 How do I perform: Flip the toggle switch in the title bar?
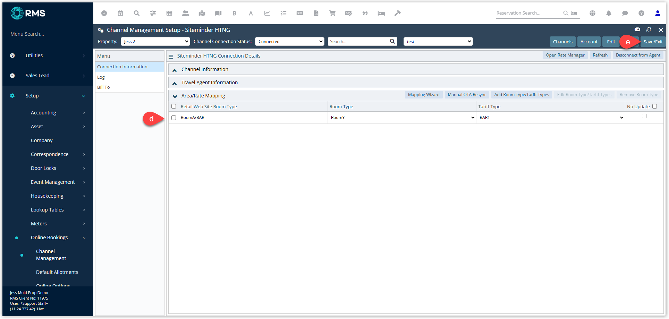click(637, 29)
